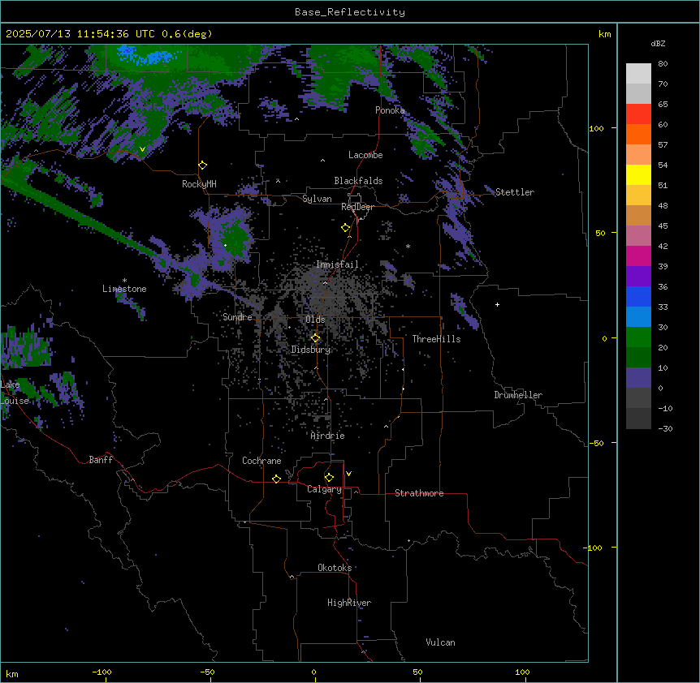Click the Airdrie city label

pos(327,436)
